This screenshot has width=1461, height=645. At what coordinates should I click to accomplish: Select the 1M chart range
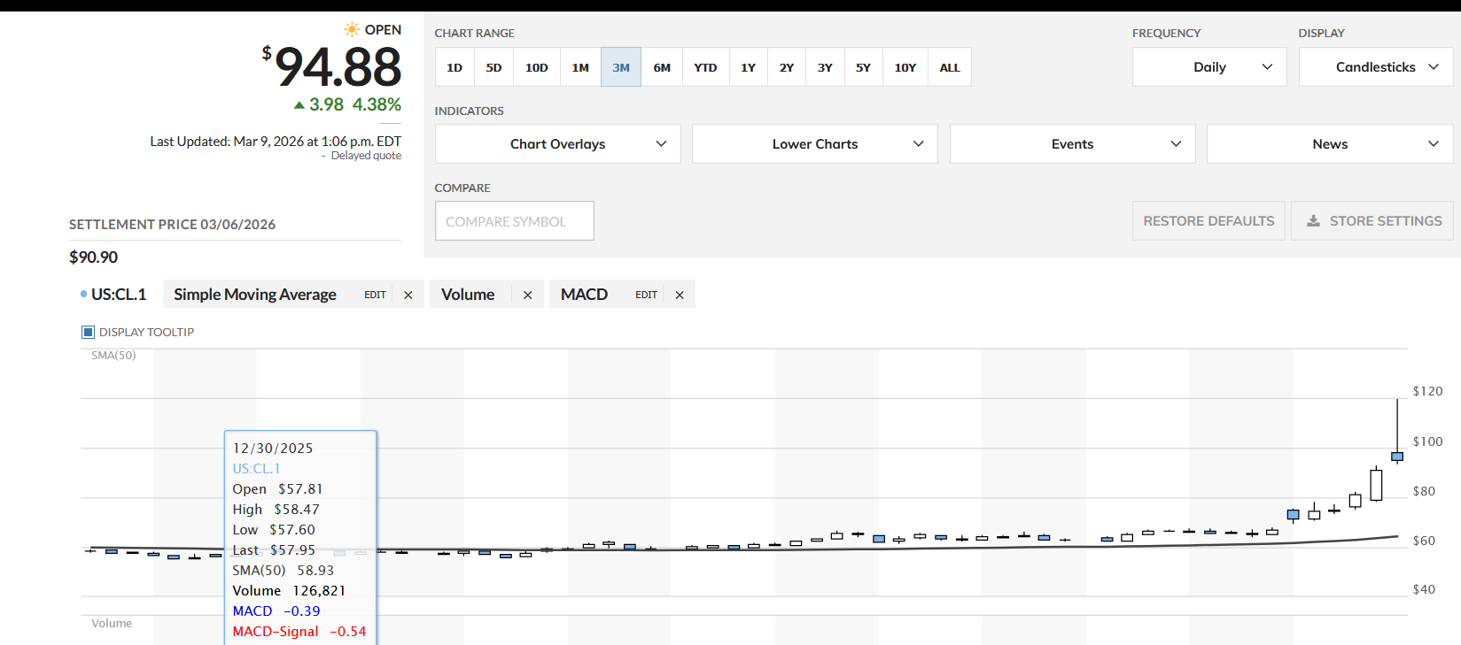[580, 67]
